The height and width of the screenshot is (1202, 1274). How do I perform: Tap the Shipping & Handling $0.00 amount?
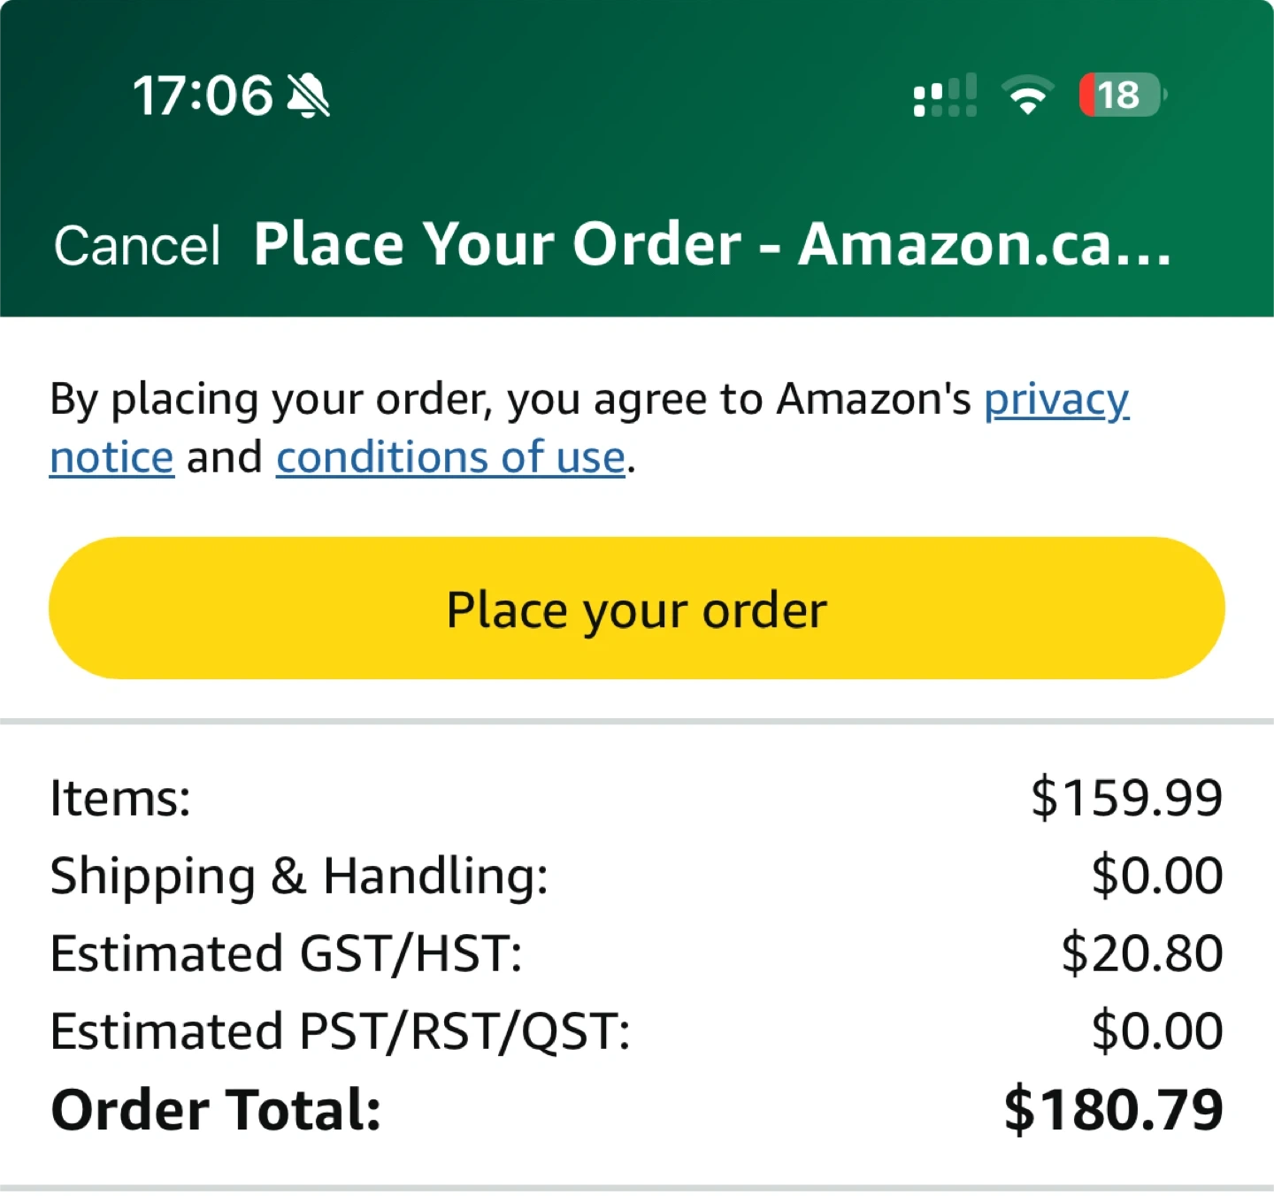[1156, 876]
